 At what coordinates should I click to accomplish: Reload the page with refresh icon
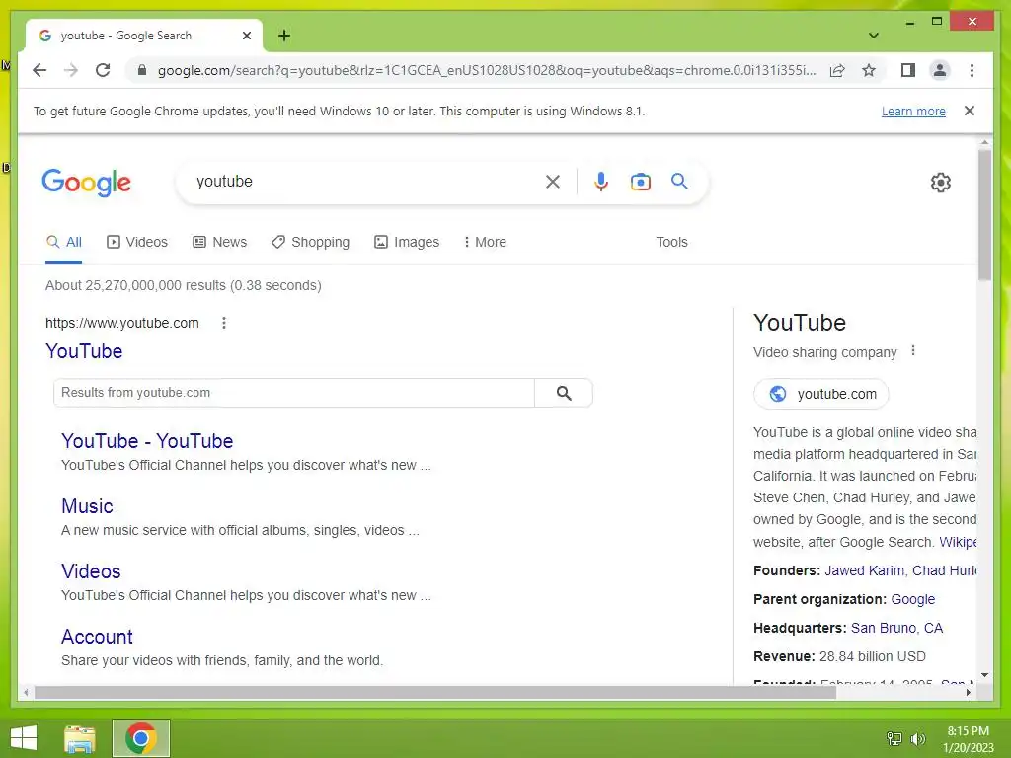[x=103, y=70]
